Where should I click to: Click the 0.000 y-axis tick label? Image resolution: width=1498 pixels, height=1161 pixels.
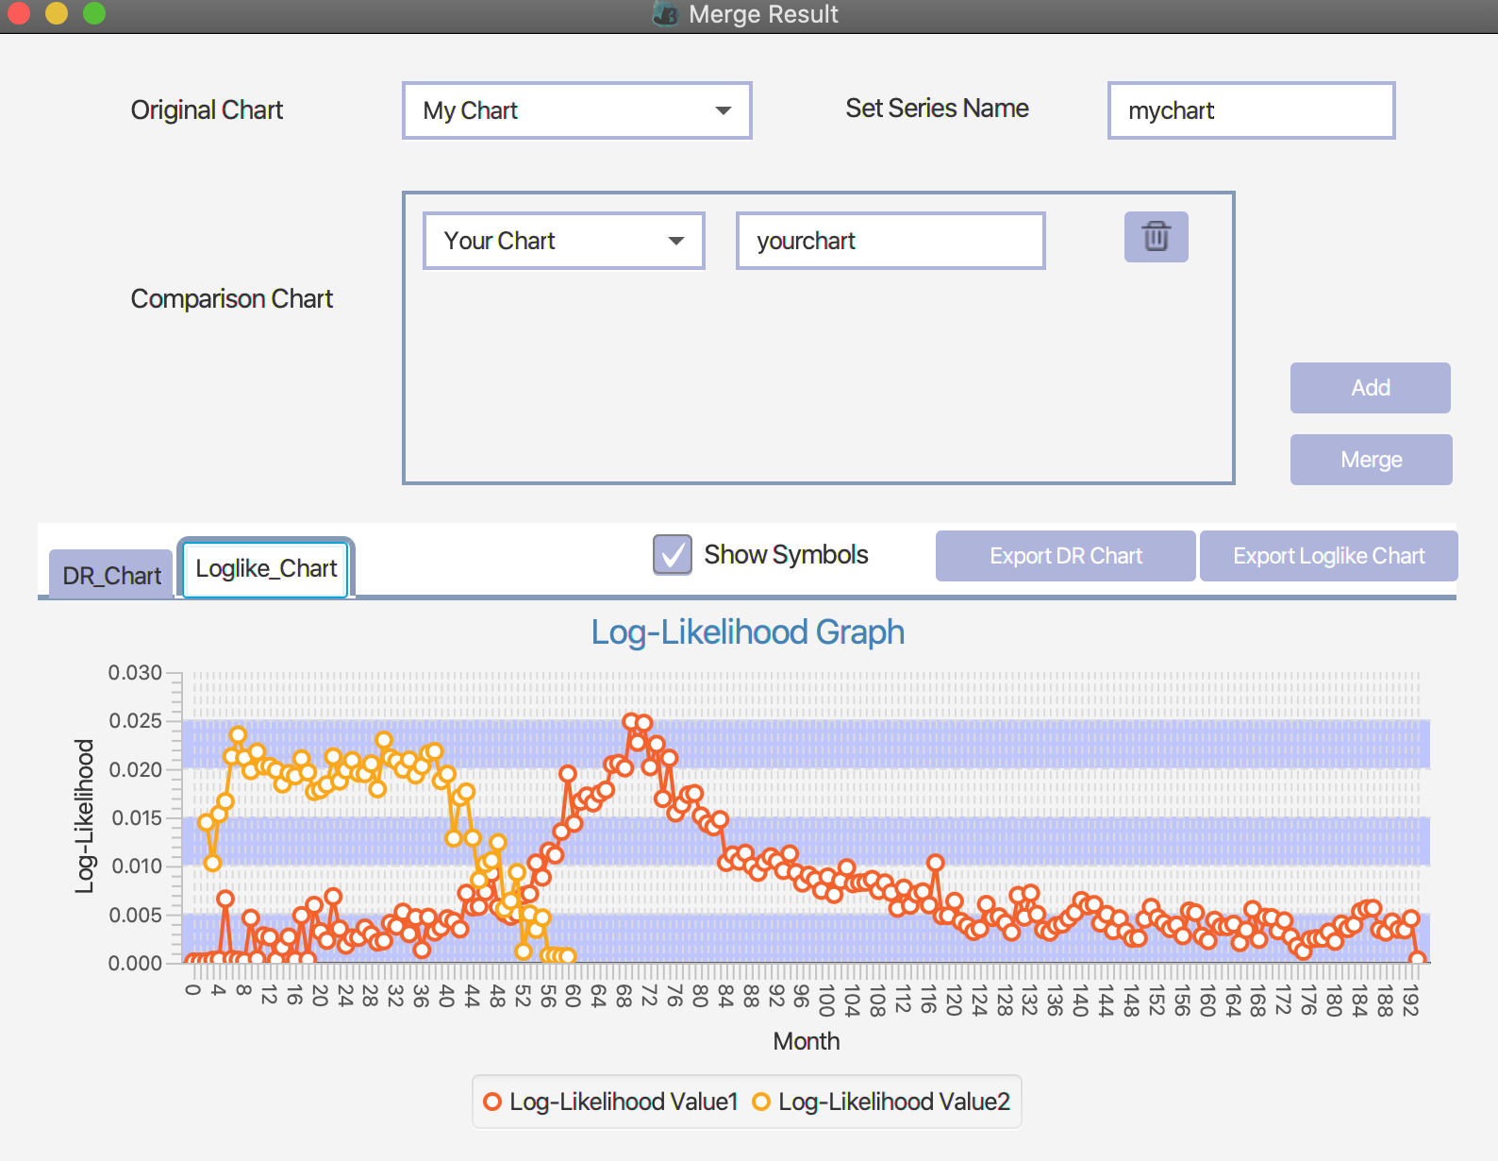pos(135,964)
